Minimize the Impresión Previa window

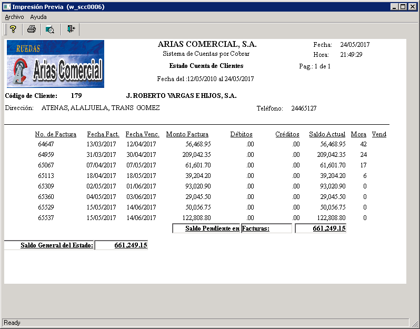pos(394,7)
